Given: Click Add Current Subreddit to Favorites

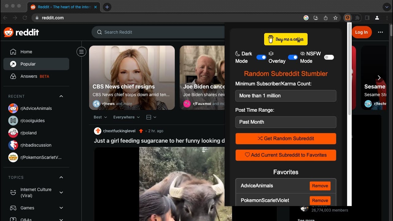Looking at the screenshot, I should pos(286,155).
